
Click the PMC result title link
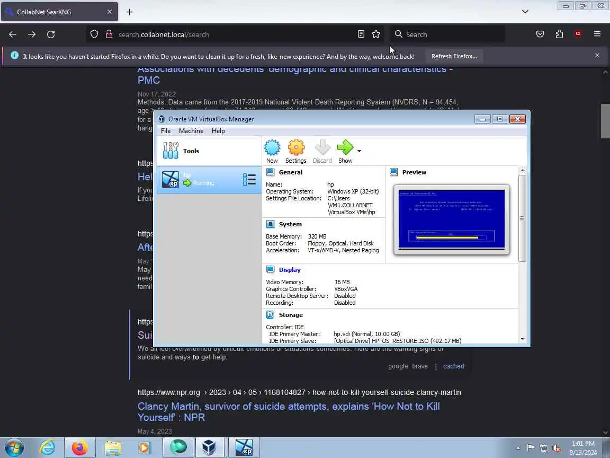click(x=295, y=74)
